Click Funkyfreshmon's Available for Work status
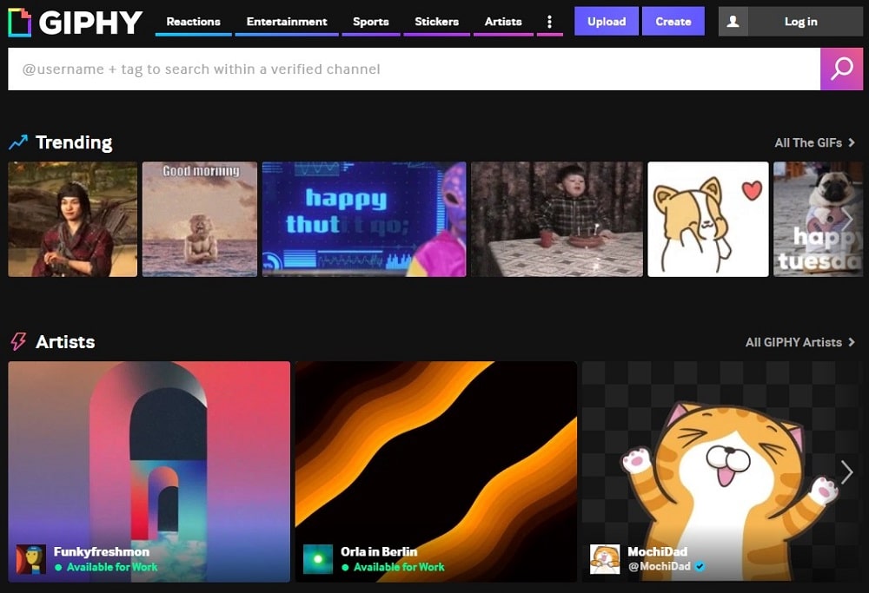The width and height of the screenshot is (869, 593). click(106, 567)
